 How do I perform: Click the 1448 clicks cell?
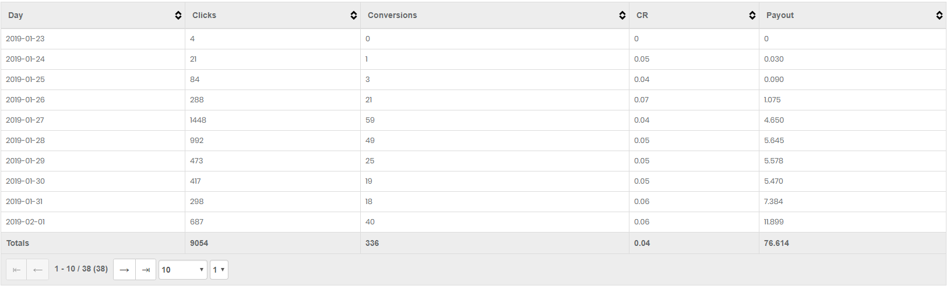tap(198, 120)
